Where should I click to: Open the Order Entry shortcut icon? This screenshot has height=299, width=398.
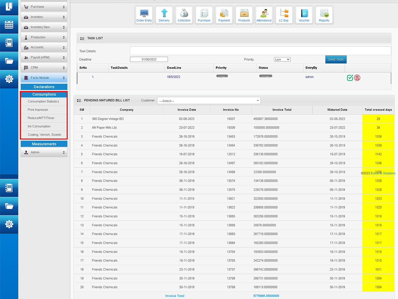click(x=144, y=15)
